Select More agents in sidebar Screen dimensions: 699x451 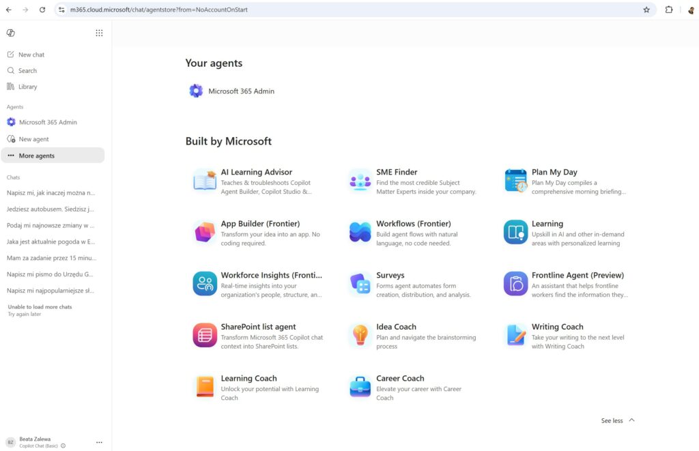pos(53,156)
